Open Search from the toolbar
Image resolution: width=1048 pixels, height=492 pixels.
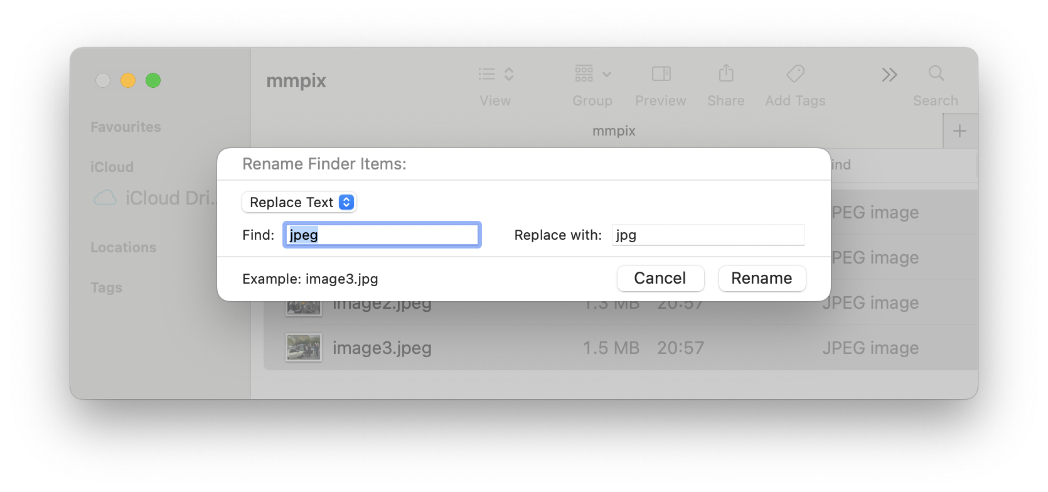[x=936, y=73]
